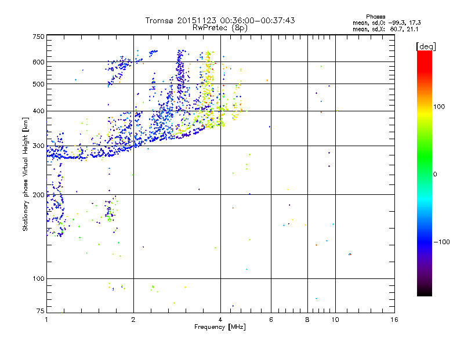Click the y-axis tick label "500"
This screenshot has height=348, width=464.
tap(38, 84)
